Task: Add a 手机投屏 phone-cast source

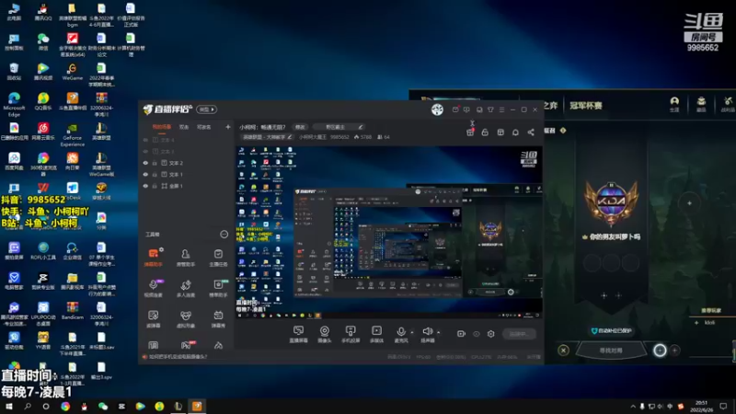Action: point(351,334)
